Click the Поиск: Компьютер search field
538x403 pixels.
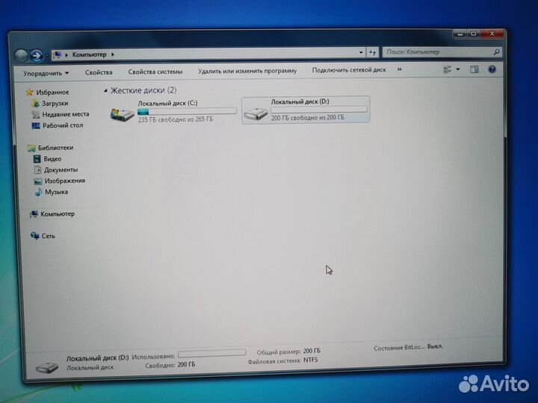tap(437, 52)
